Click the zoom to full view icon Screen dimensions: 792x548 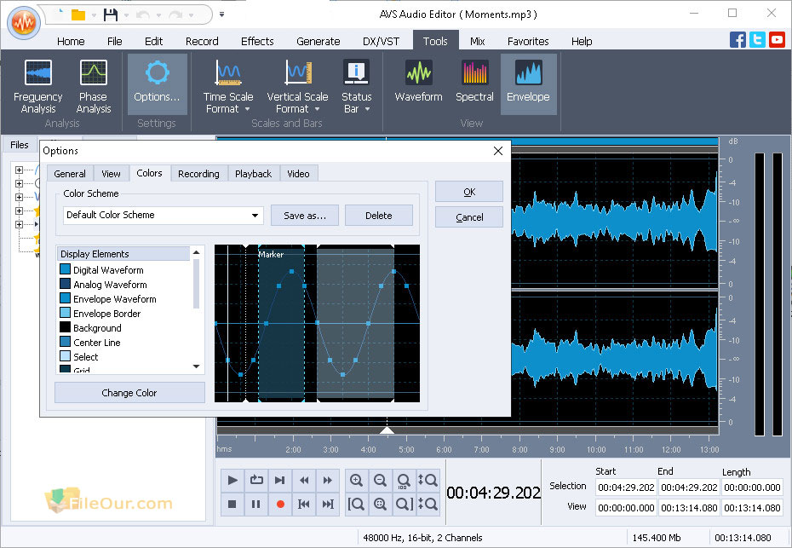(380, 504)
